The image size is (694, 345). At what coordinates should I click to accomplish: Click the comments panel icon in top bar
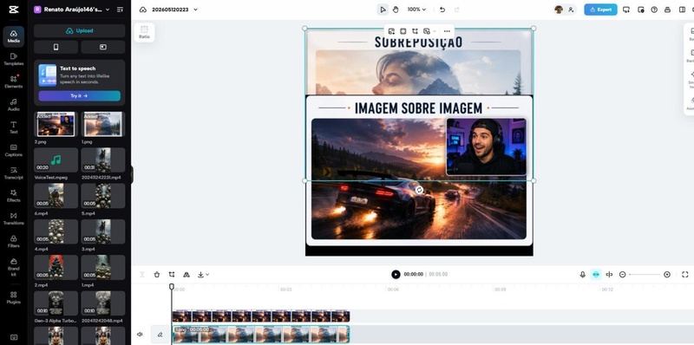click(640, 10)
